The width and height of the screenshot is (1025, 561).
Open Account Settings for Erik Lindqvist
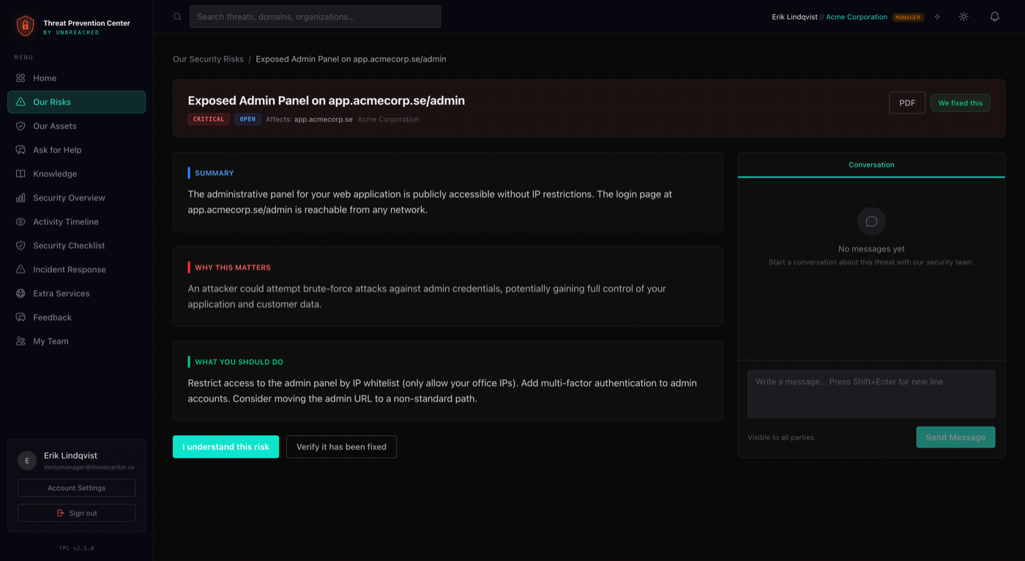point(76,487)
